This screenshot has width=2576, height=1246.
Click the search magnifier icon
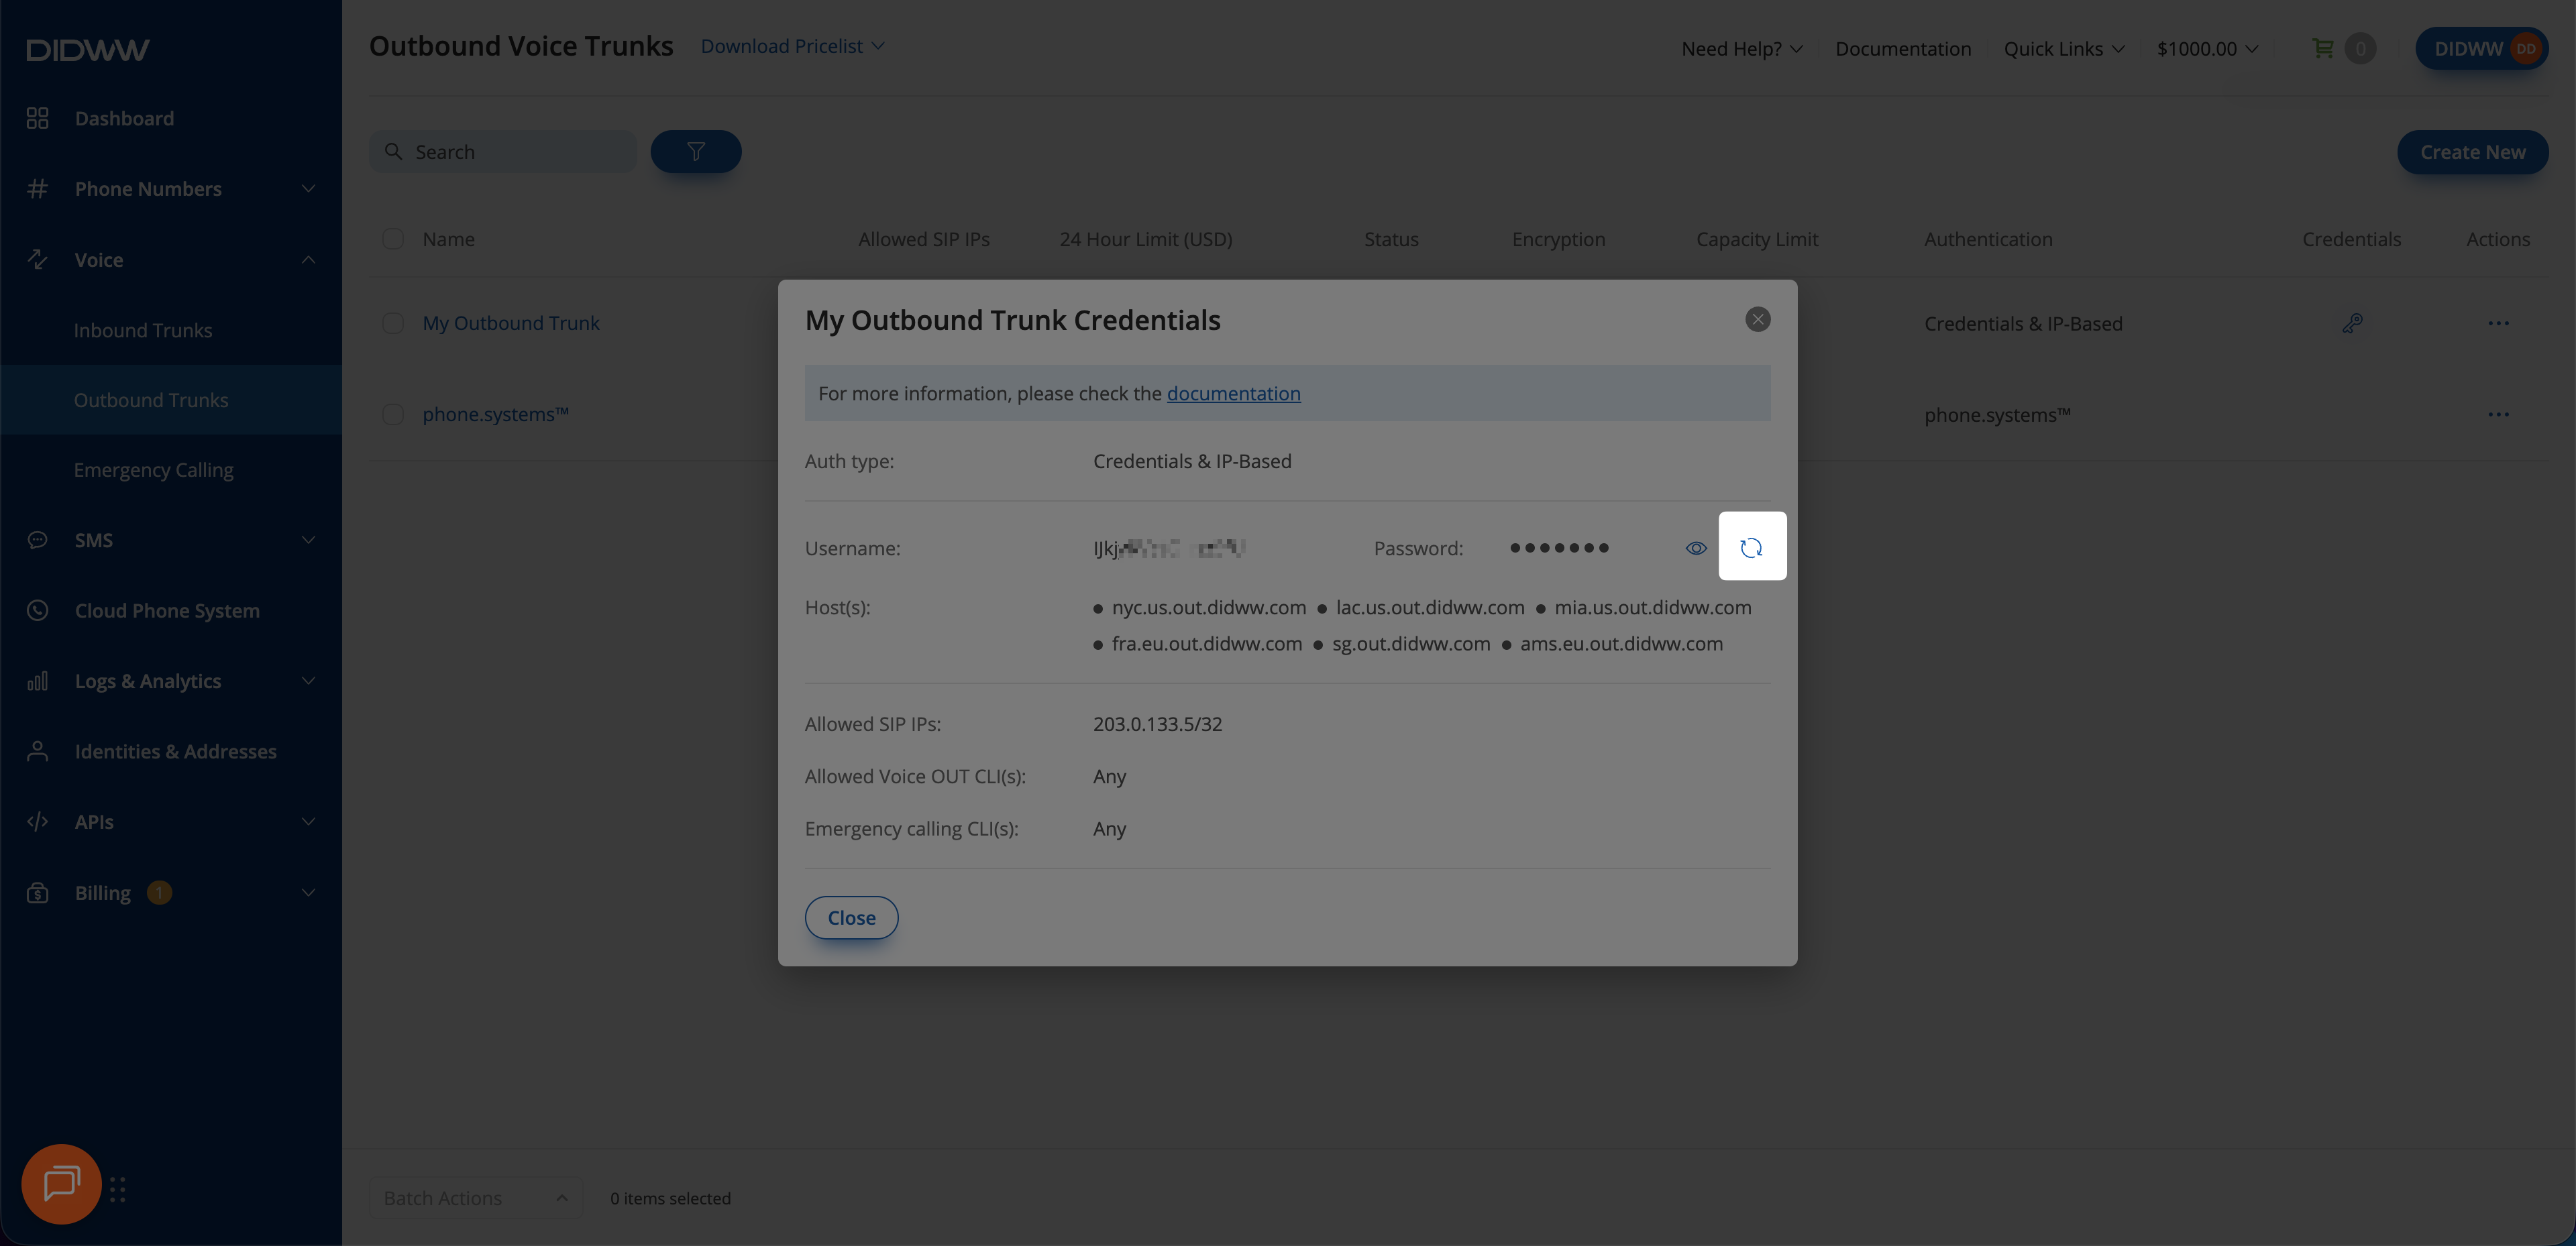pos(393,151)
